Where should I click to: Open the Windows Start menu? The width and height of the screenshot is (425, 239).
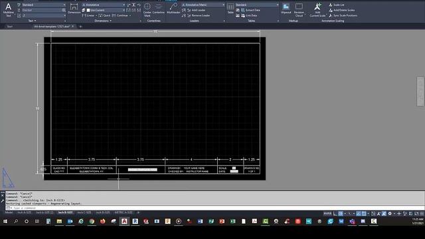[5, 221]
